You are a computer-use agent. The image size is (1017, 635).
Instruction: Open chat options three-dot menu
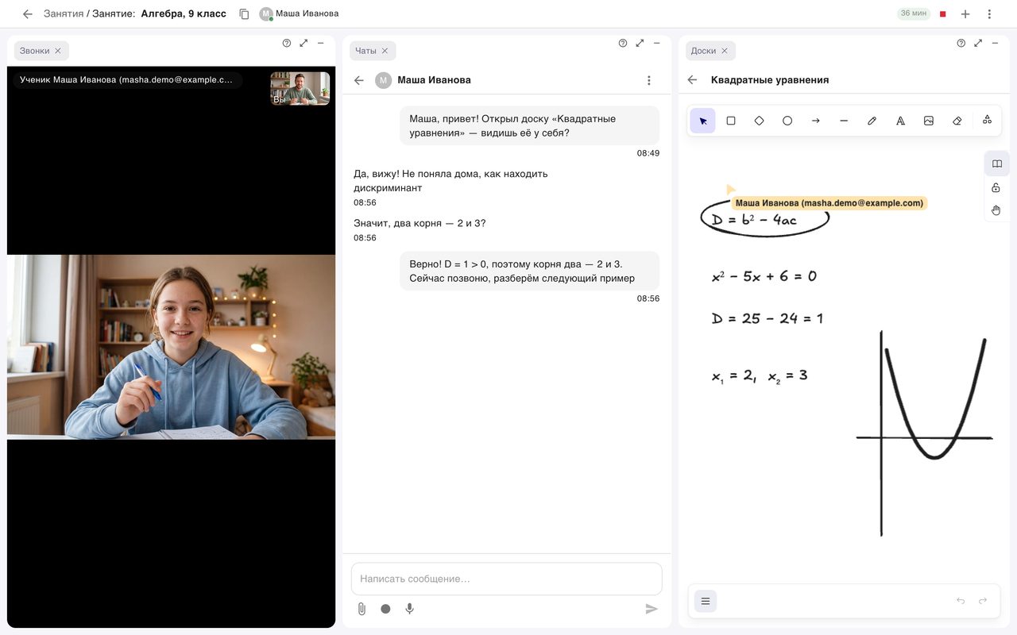tap(649, 80)
